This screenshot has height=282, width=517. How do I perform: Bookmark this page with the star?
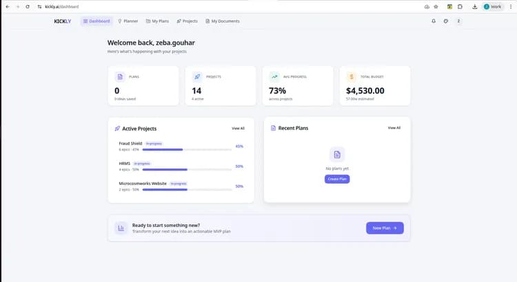click(436, 7)
